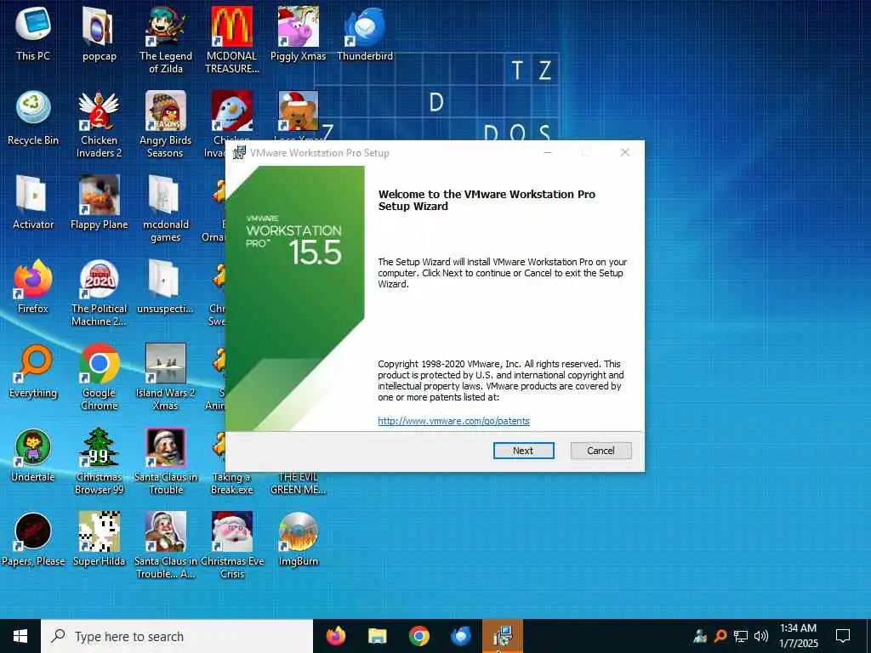Viewport: 871px width, 653px height.
Task: Select Everything search desktop shortcut
Action: point(33,371)
